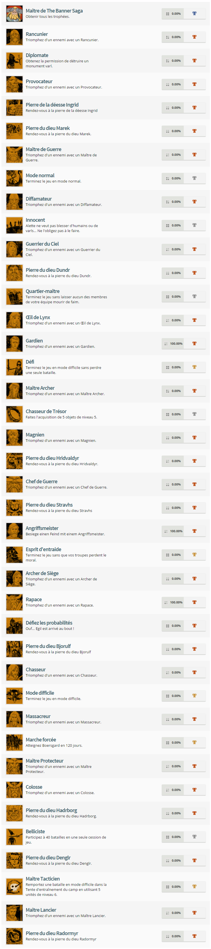The image size is (211, 949).
Task: Click the bronze trophy icon for Gardien
Action: (x=194, y=343)
